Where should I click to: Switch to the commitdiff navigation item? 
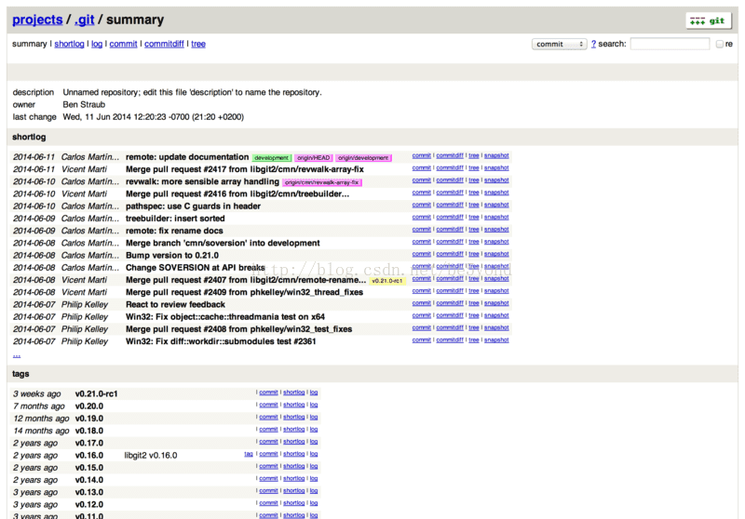(164, 44)
